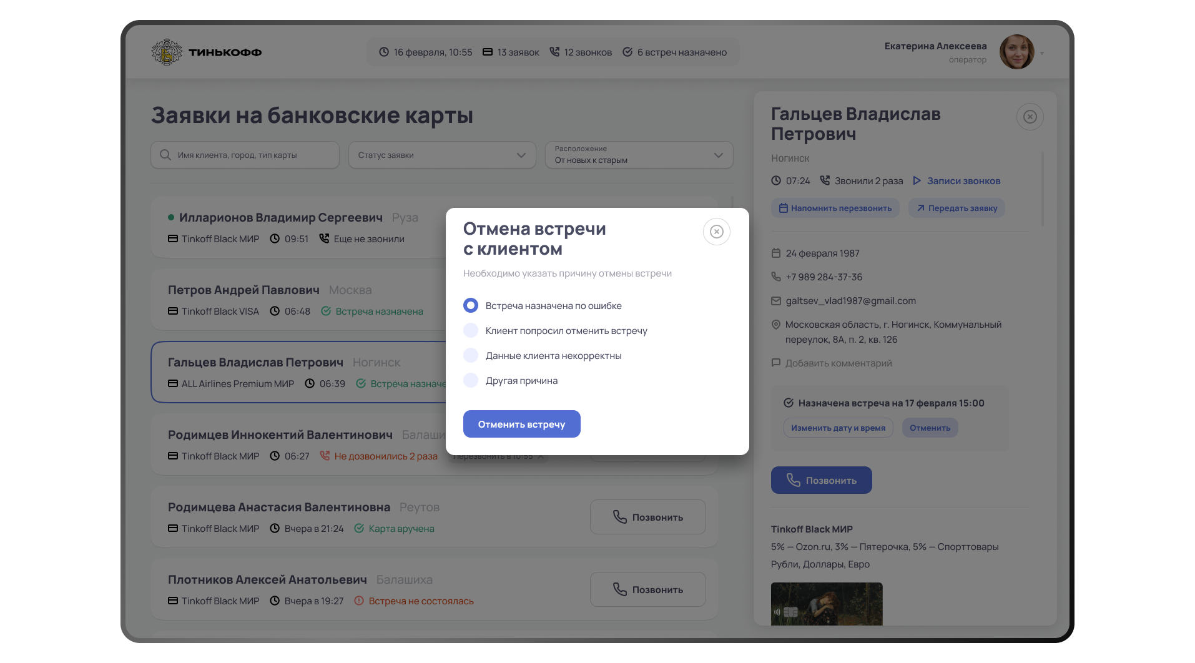1195x663 pixels.
Task: Click the Tinkoff logo emblem
Action: pos(167,52)
